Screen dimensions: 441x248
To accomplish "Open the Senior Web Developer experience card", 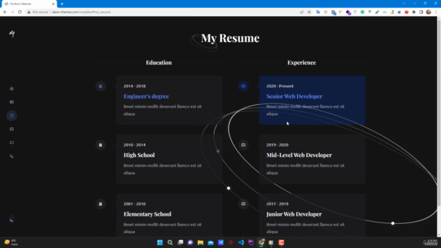I will (x=312, y=100).
